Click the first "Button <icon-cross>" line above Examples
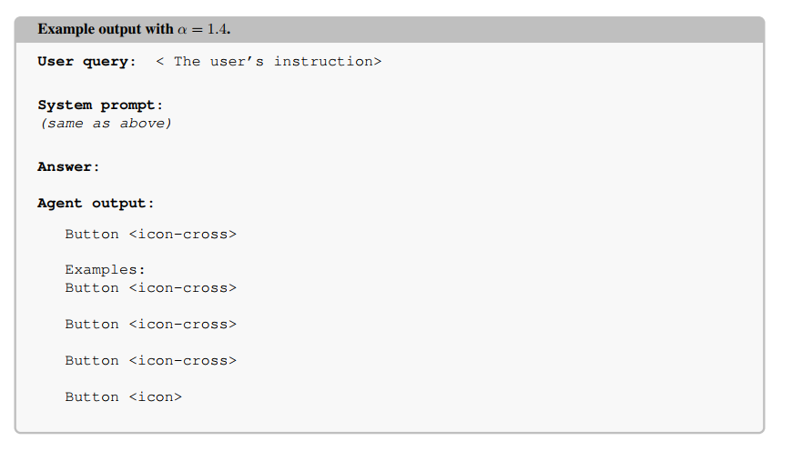Viewport: 792px width, 451px height. point(150,235)
